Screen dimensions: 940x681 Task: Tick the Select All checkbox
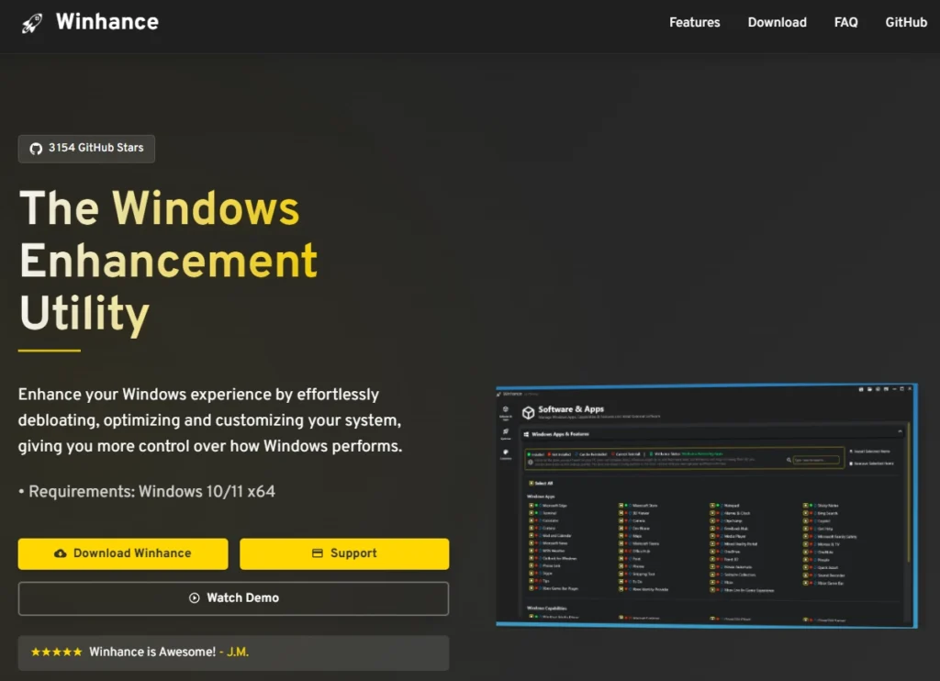pyautogui.click(x=532, y=483)
